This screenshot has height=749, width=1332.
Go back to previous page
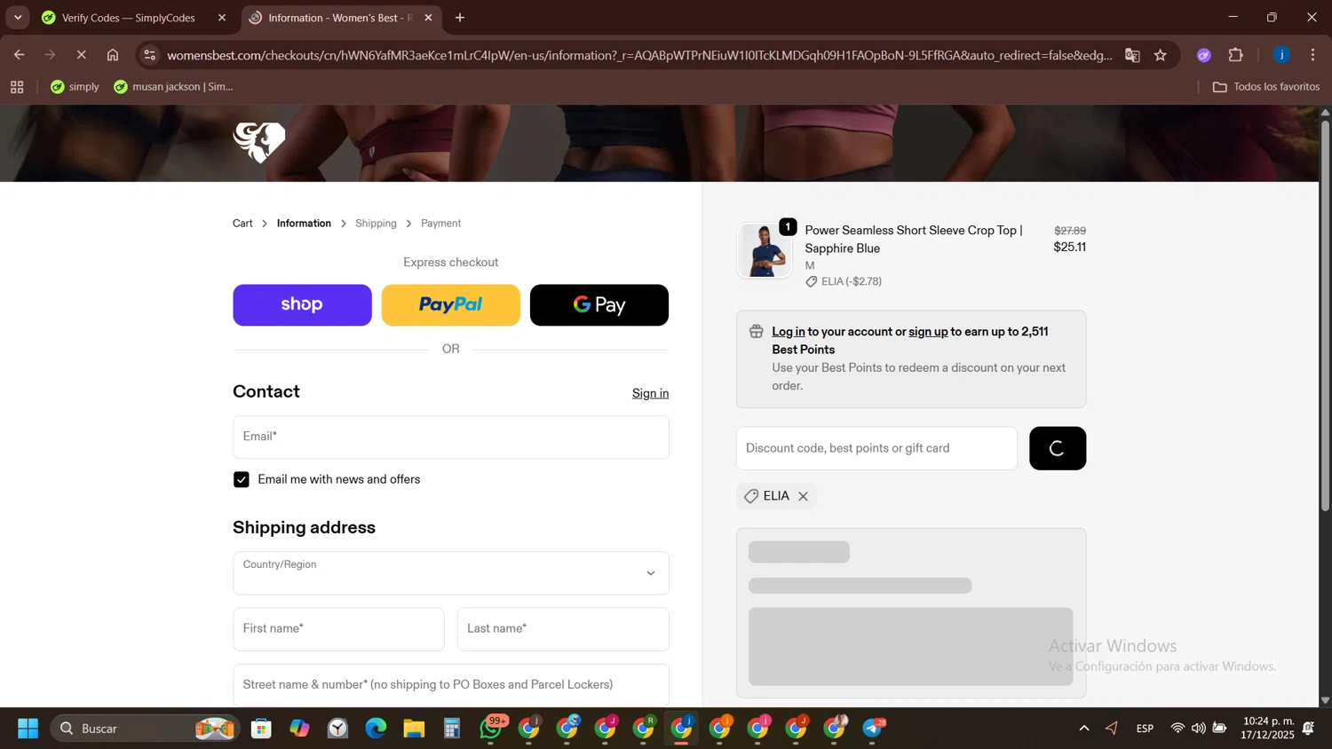tap(19, 55)
